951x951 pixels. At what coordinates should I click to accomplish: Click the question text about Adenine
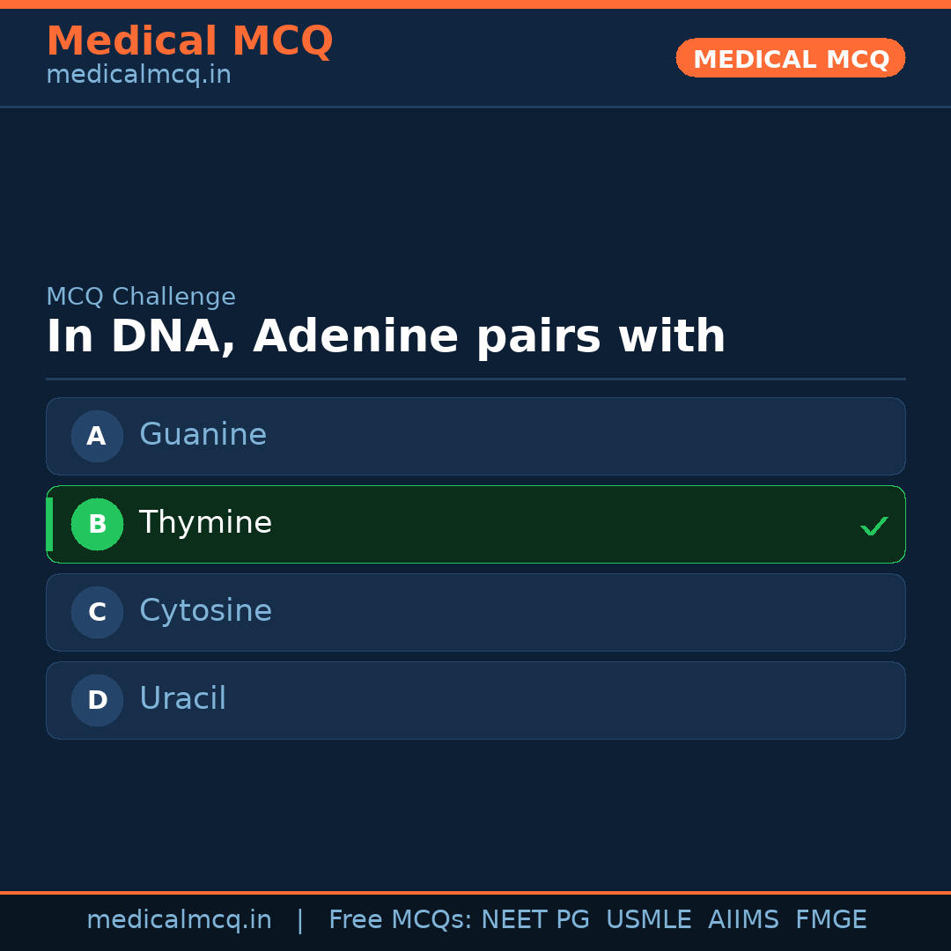[386, 337]
